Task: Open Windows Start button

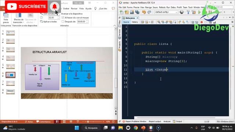Action: pos(77,128)
